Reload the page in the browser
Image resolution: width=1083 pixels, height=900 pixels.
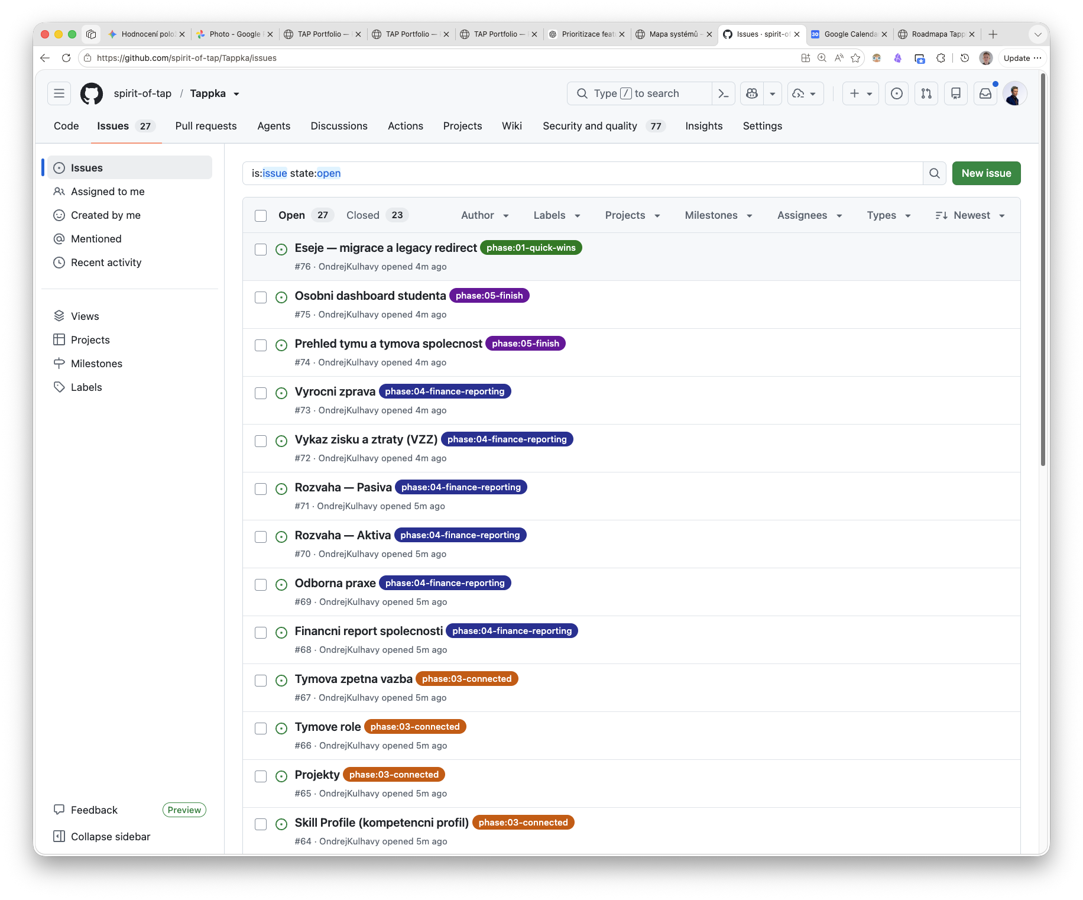[x=66, y=58]
